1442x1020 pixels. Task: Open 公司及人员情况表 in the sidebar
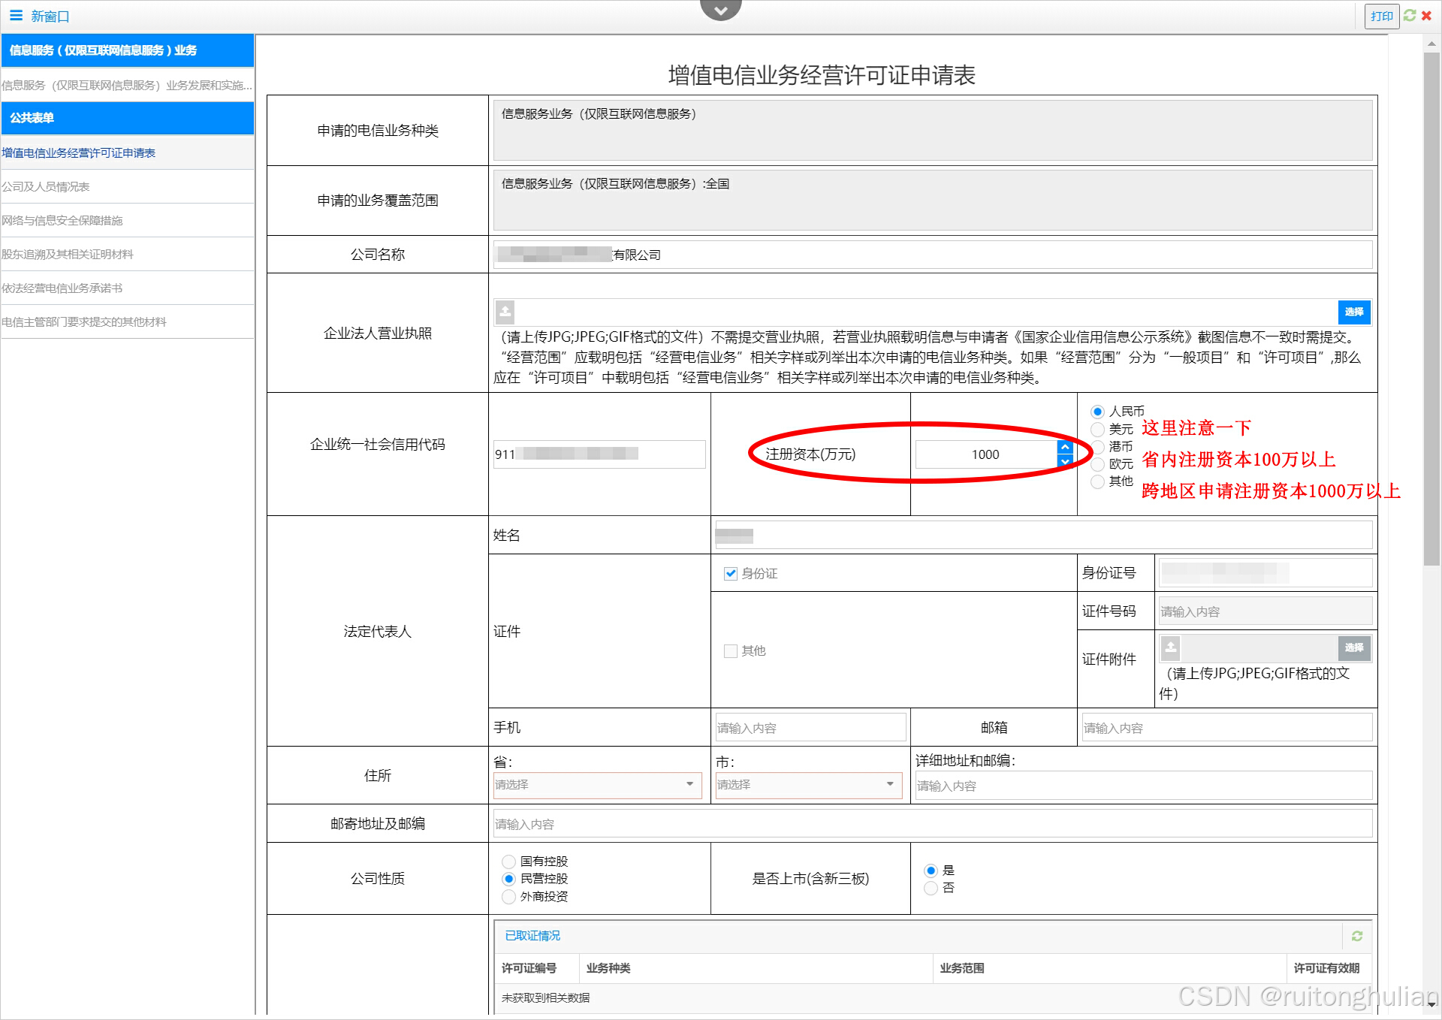tap(45, 186)
